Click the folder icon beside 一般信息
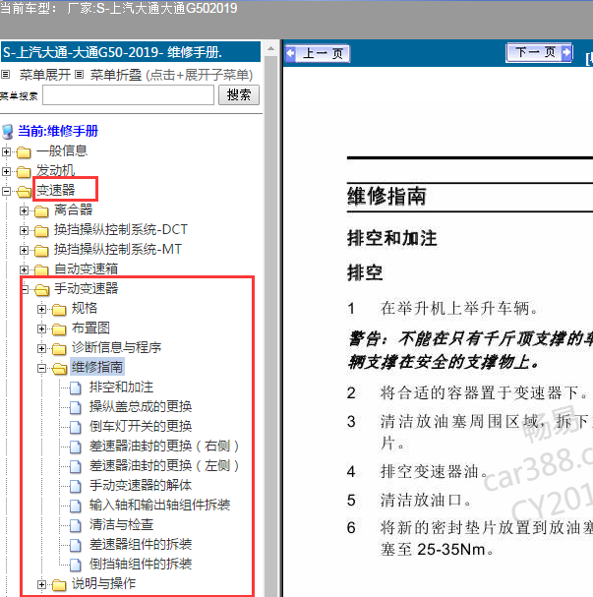The height and width of the screenshot is (597, 593). click(24, 151)
